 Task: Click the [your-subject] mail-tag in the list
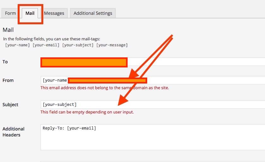click(x=78, y=45)
